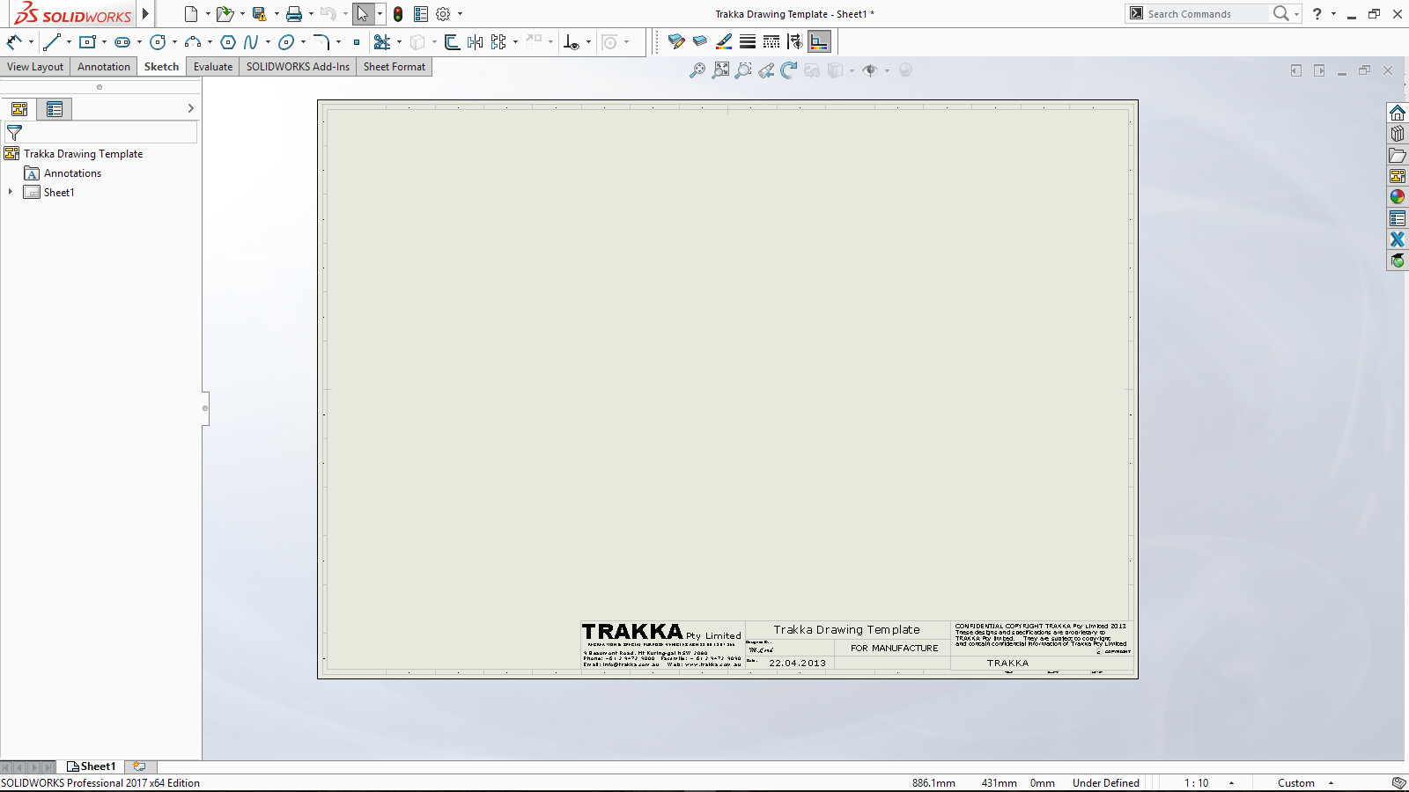1409x792 pixels.
Task: Expand Sheet1 tree node
Action: (11, 192)
